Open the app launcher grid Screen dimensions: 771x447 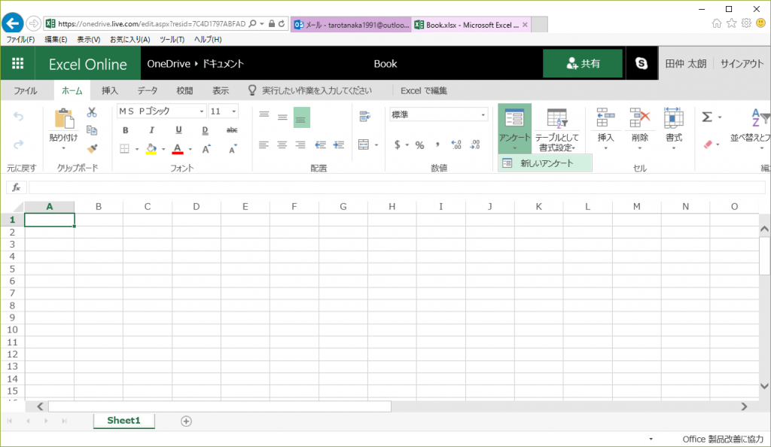[18, 63]
